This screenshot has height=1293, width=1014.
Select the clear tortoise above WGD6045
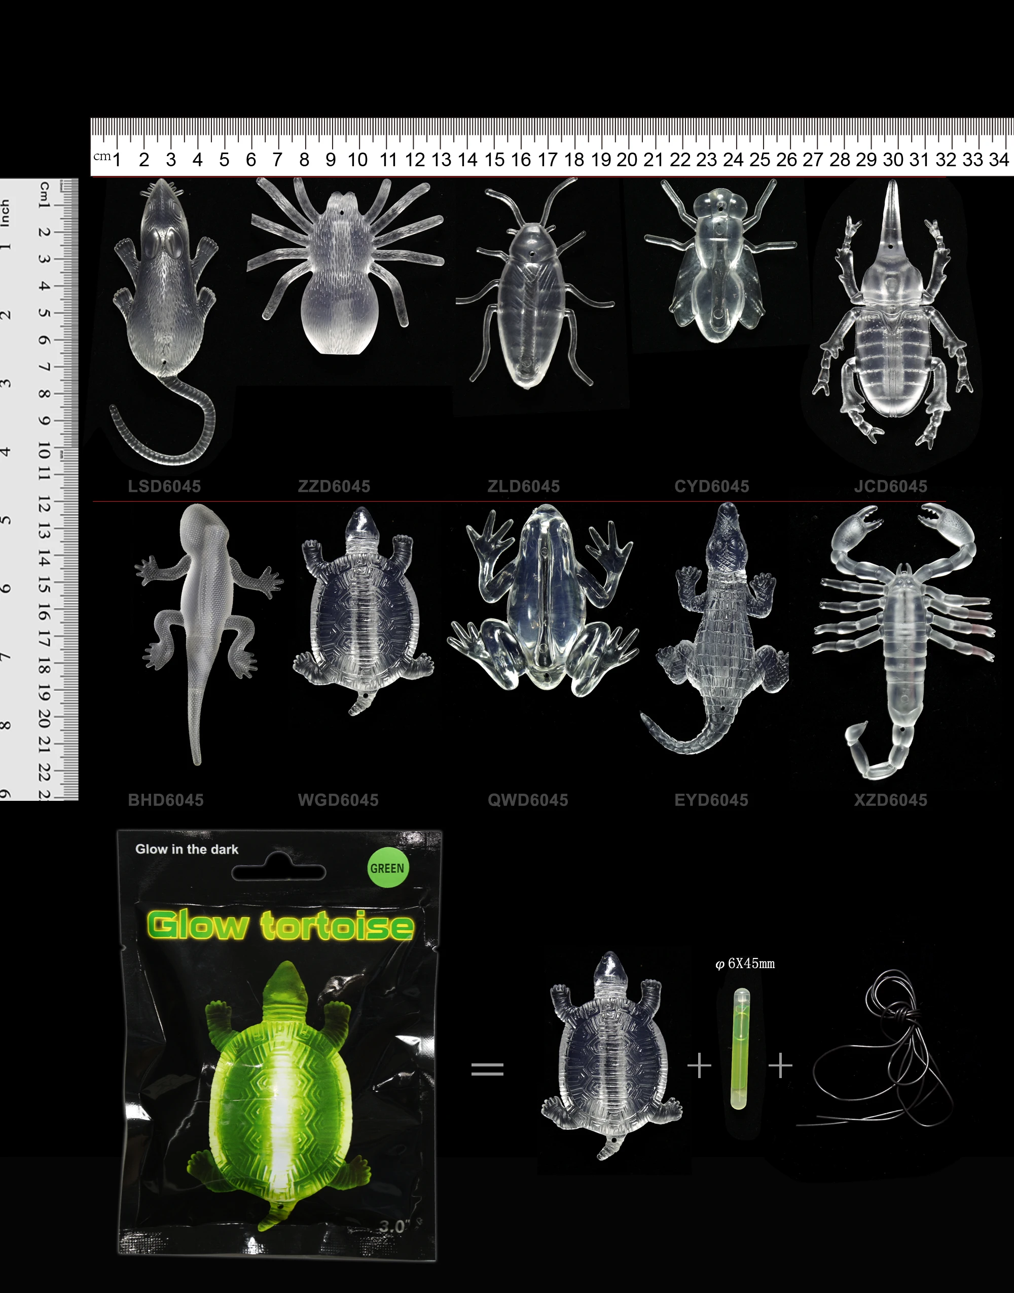pyautogui.click(x=363, y=611)
